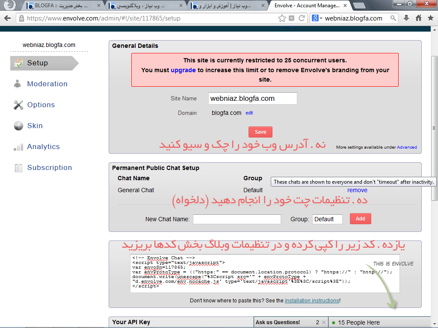438x328 pixels.
Task: Open Subscription in the sidebar
Action: [x=50, y=167]
